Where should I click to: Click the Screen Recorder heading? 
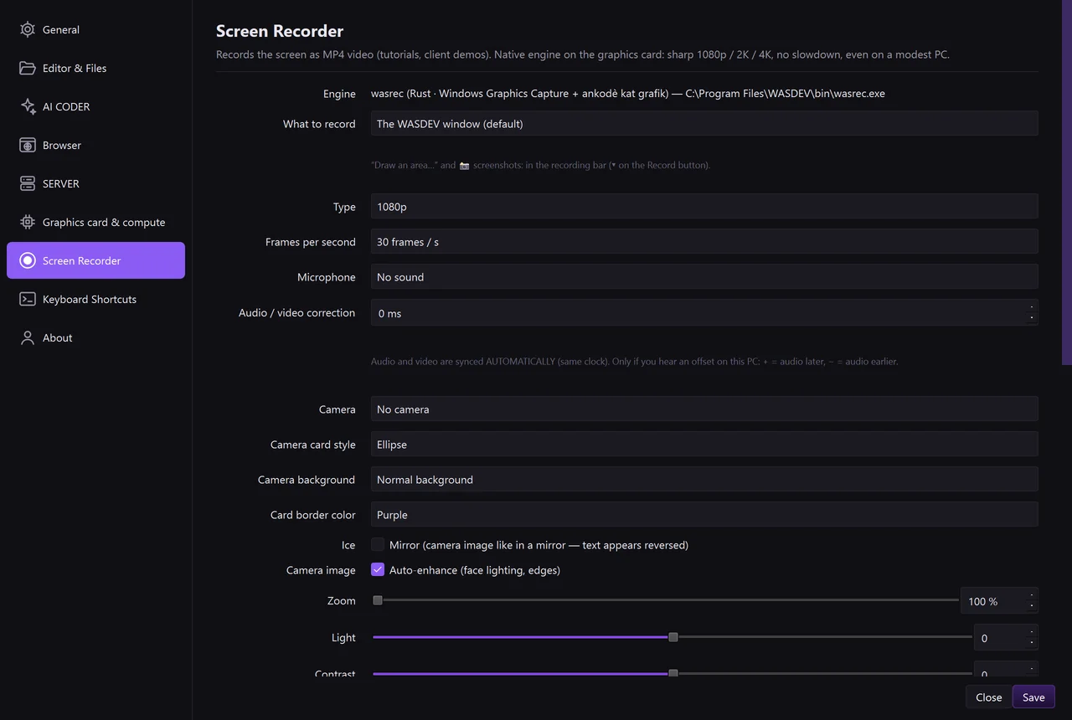280,31
